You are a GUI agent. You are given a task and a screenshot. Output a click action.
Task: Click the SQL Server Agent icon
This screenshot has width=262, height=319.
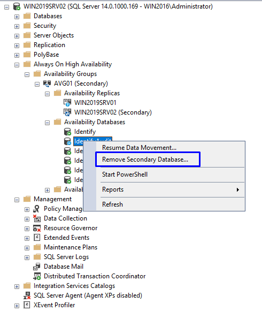pyautogui.click(x=27, y=295)
